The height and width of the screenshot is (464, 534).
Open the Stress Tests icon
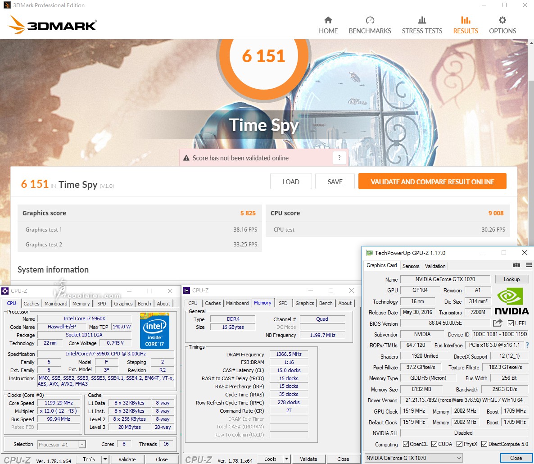click(422, 20)
